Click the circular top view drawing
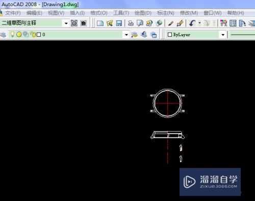 [167, 103]
